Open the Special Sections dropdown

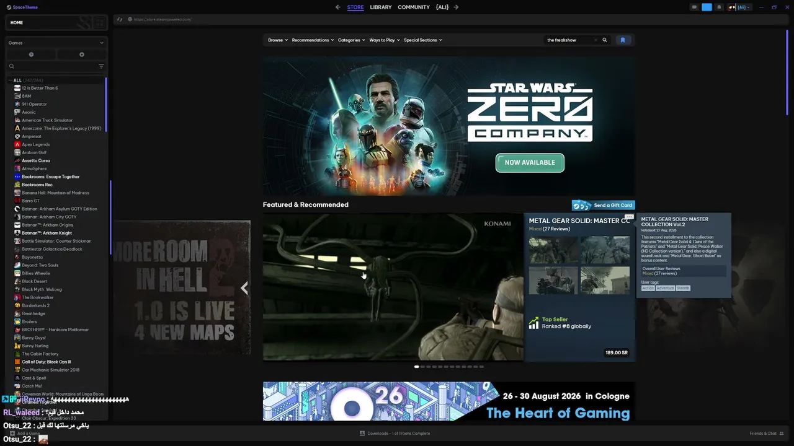coord(423,40)
